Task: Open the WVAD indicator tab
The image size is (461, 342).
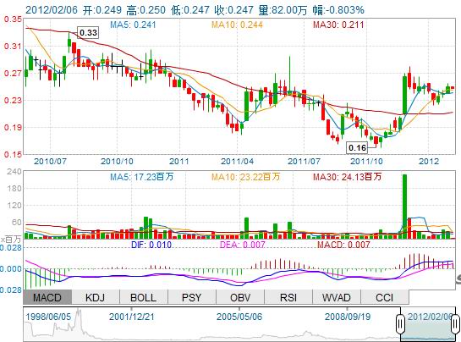Action: coord(337,297)
